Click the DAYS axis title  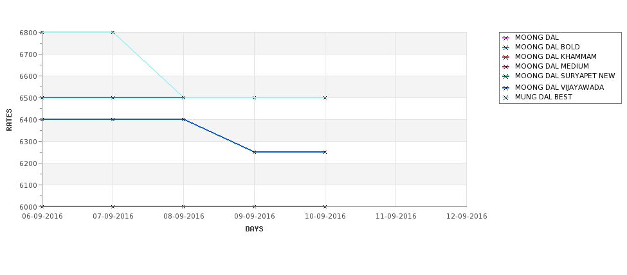(254, 229)
